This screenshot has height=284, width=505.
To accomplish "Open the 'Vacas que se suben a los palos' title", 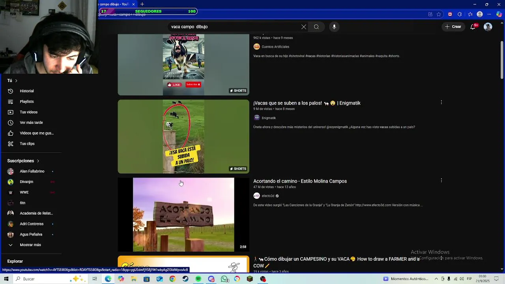I will [307, 103].
